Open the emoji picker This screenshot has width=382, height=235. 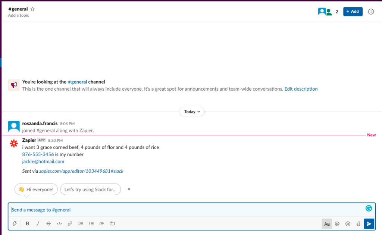[x=348, y=224]
